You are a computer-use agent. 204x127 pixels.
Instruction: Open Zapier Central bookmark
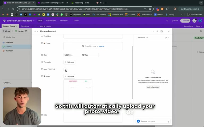pyautogui.click(x=144, y=15)
